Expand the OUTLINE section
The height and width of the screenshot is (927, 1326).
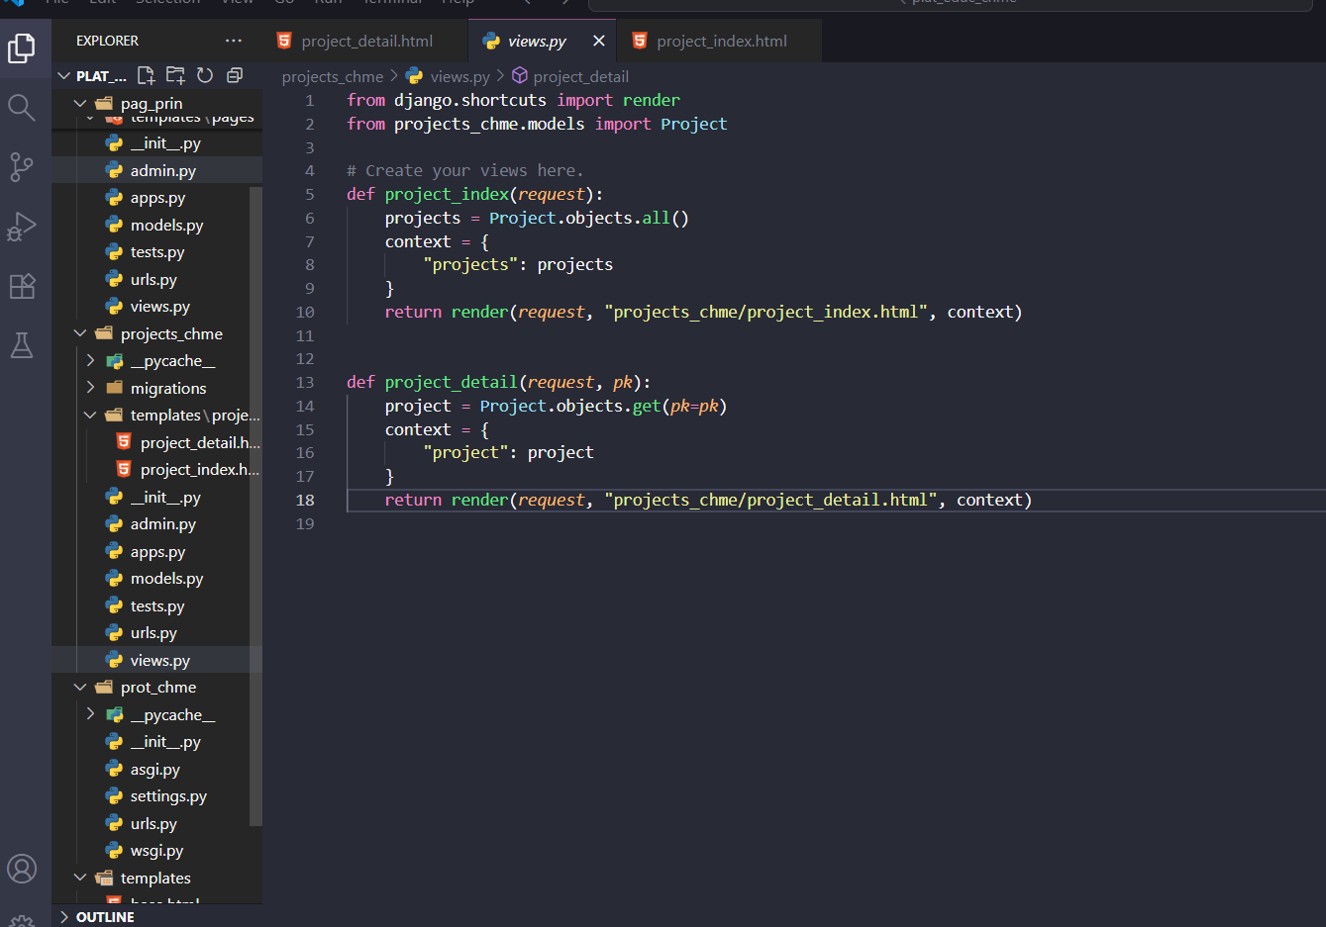coord(65,917)
